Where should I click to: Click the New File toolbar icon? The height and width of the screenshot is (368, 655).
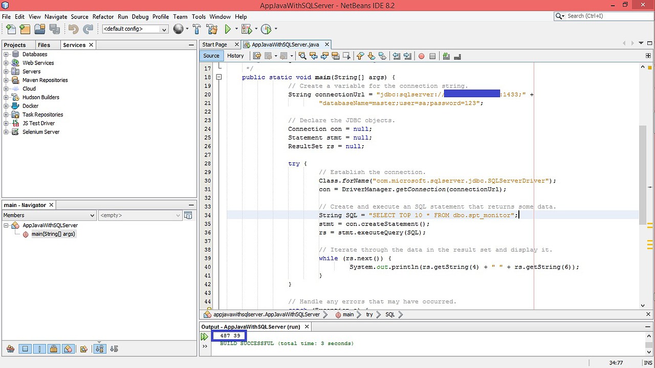click(x=10, y=29)
